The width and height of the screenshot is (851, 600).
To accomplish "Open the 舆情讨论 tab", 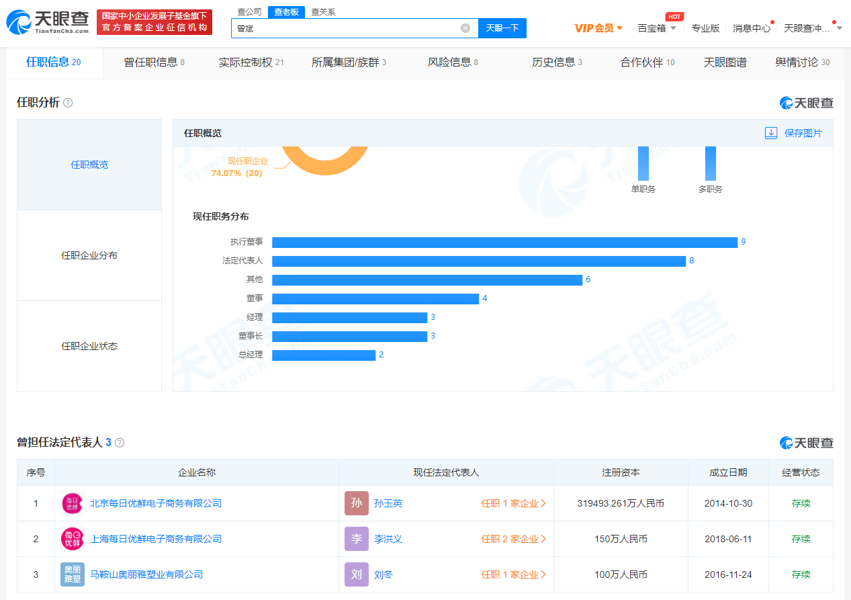I will point(803,62).
